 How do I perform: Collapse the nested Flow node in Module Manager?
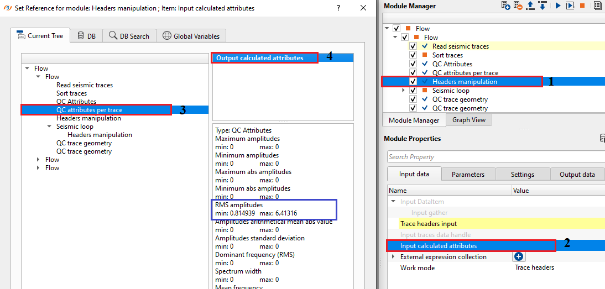[x=395, y=38]
